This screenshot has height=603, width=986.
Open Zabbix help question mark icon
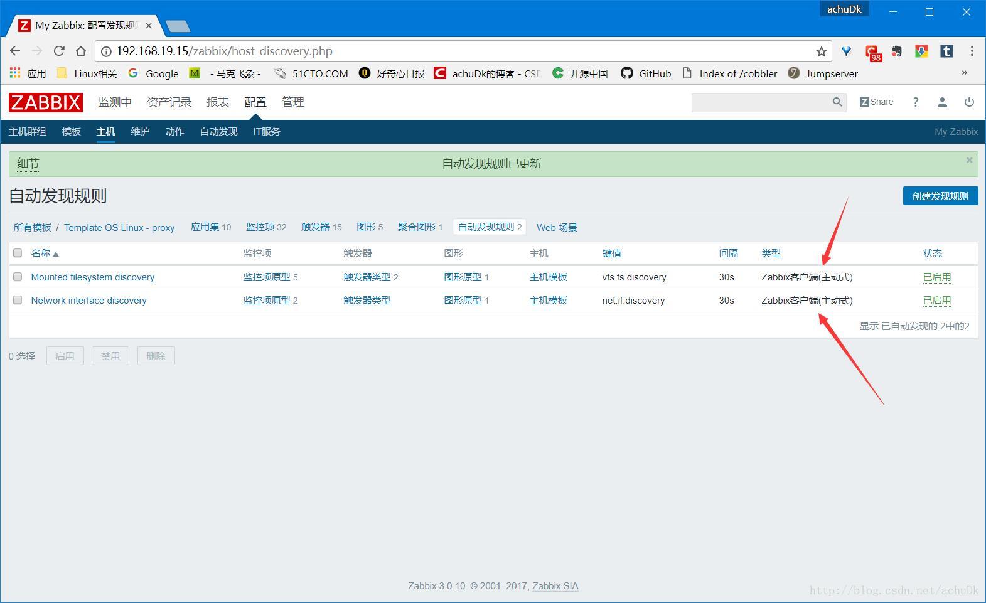click(916, 102)
